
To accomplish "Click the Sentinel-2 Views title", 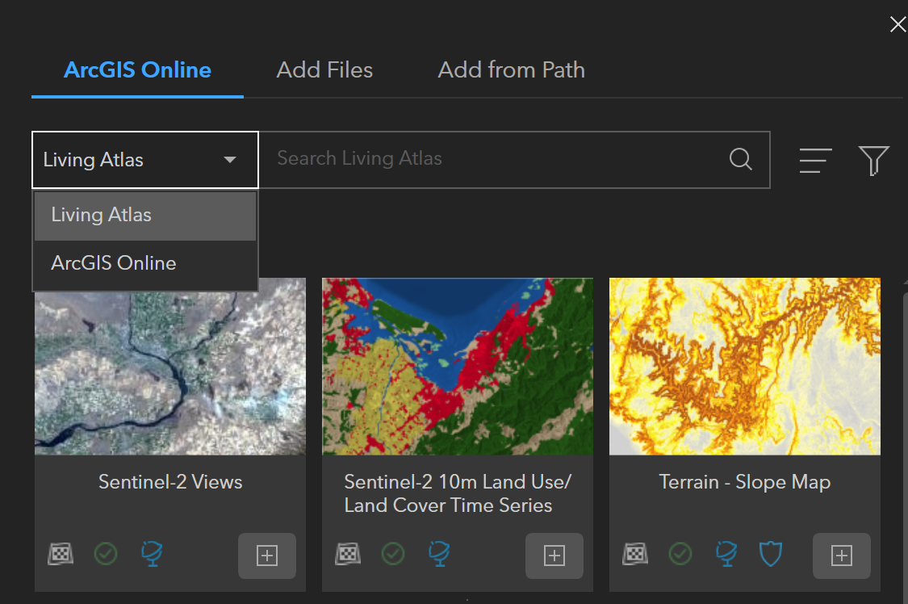I will pos(170,482).
